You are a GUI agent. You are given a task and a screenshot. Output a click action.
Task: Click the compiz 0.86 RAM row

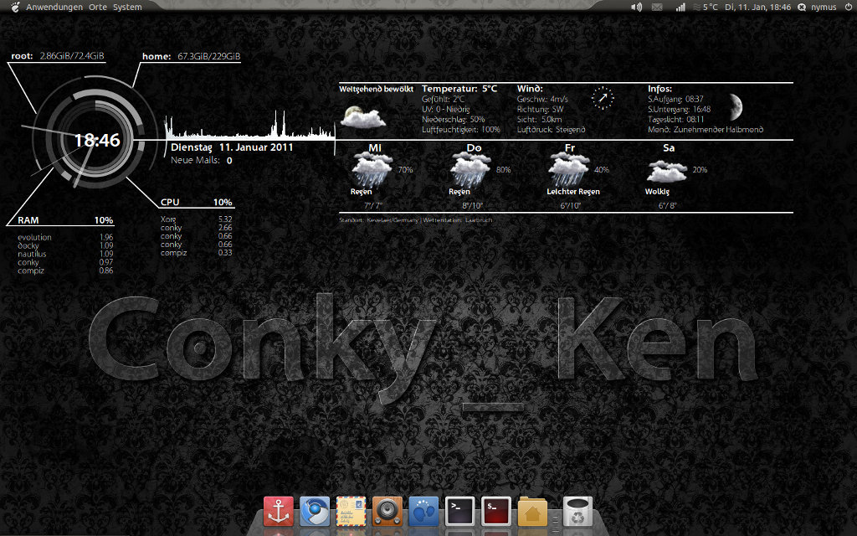tap(65, 271)
